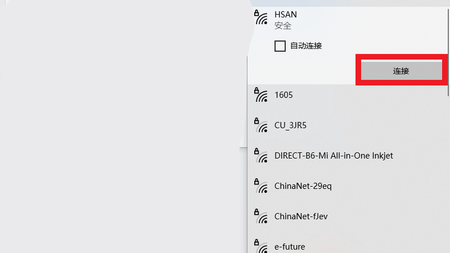Image resolution: width=450 pixels, height=253 pixels.
Task: Choose the 1605 network entry
Action: pyautogui.click(x=283, y=95)
